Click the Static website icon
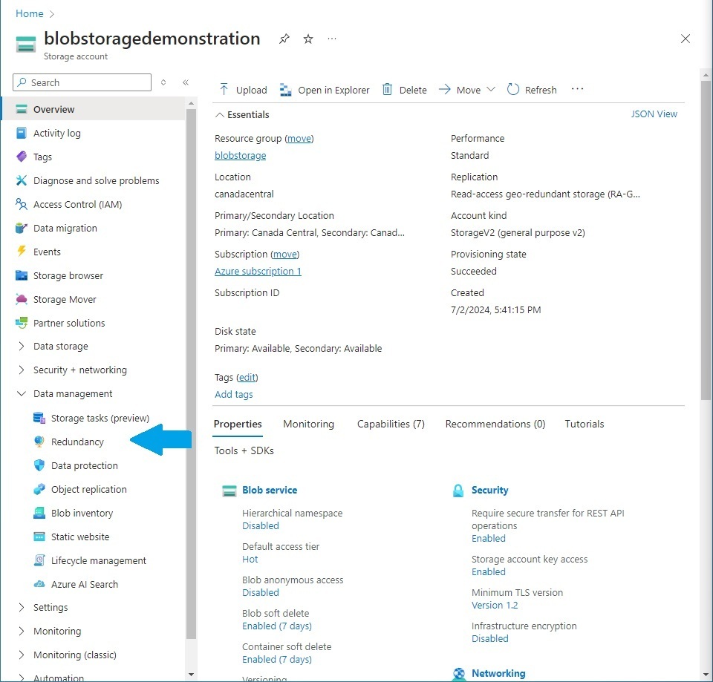This screenshot has height=682, width=713. [x=39, y=537]
